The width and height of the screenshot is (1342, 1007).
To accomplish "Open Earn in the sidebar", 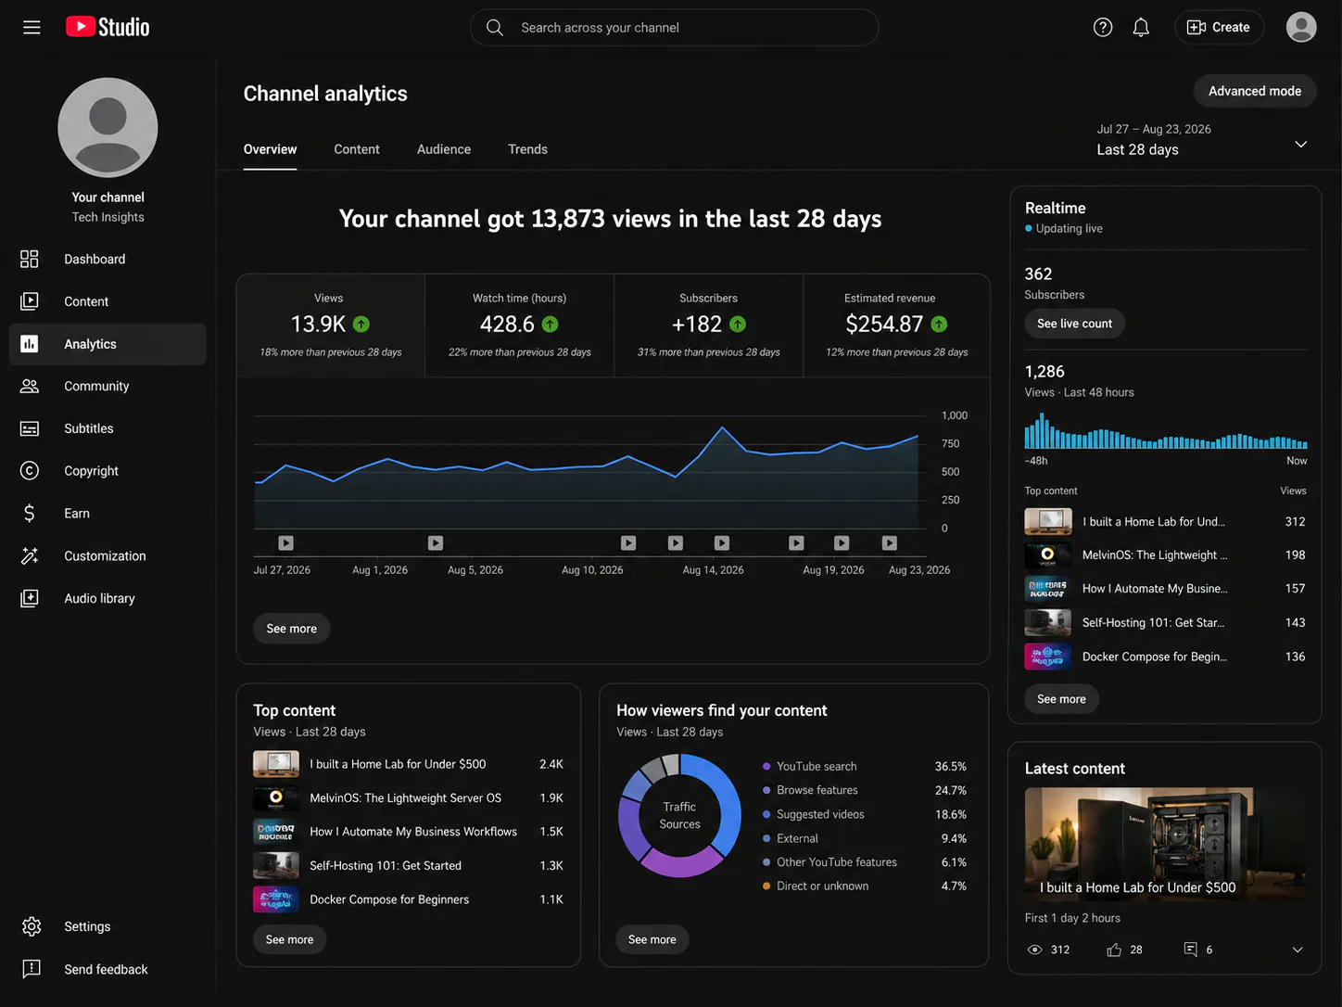I will [x=108, y=513].
